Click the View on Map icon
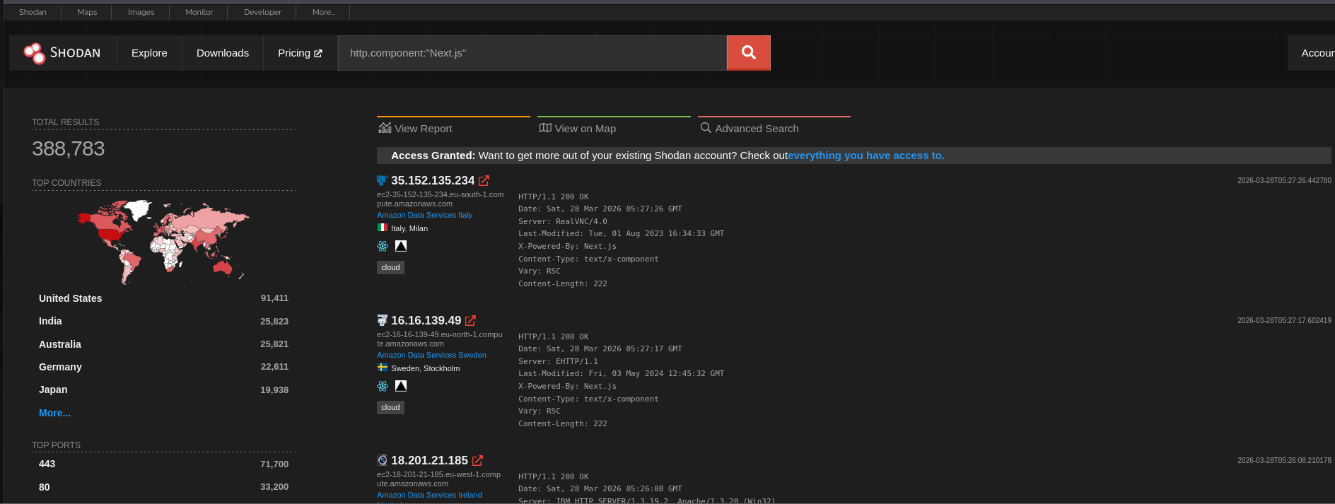 (545, 128)
